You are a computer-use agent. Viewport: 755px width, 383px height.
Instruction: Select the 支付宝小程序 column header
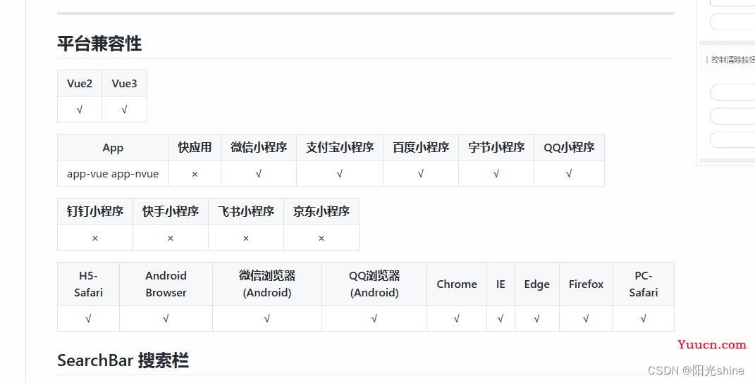(x=340, y=147)
